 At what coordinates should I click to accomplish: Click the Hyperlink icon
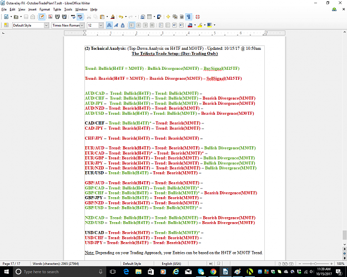143,17
